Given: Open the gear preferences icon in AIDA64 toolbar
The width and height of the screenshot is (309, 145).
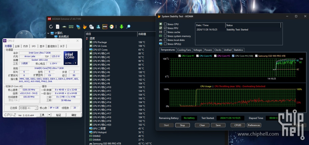Looking at the screenshot, I should tap(92, 27).
